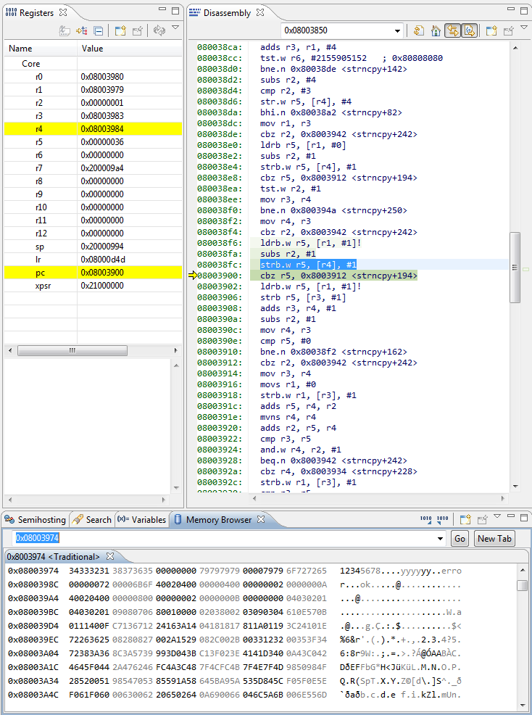This screenshot has width=532, height=715.
Task: Close the Registers view tab
Action: (63, 13)
